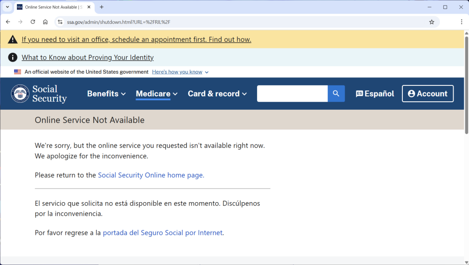The image size is (469, 265).
Task: Maximize the browser window
Action: coord(445,7)
